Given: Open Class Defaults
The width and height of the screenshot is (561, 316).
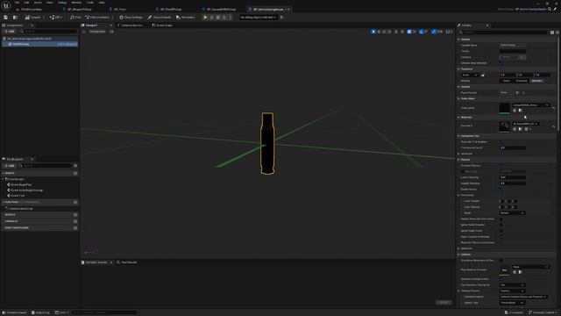Looking at the screenshot, I should tap(160, 18).
